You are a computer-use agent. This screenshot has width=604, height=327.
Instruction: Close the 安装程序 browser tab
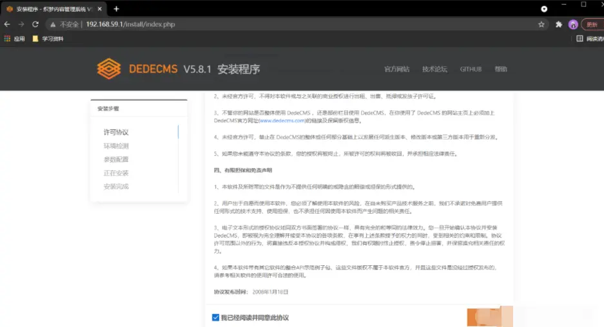click(x=100, y=9)
